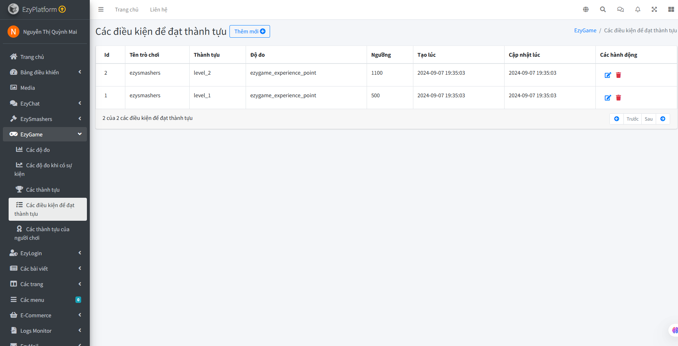Viewport: 678px width, 346px height.
Task: Open the search icon in top bar
Action: [x=603, y=10]
